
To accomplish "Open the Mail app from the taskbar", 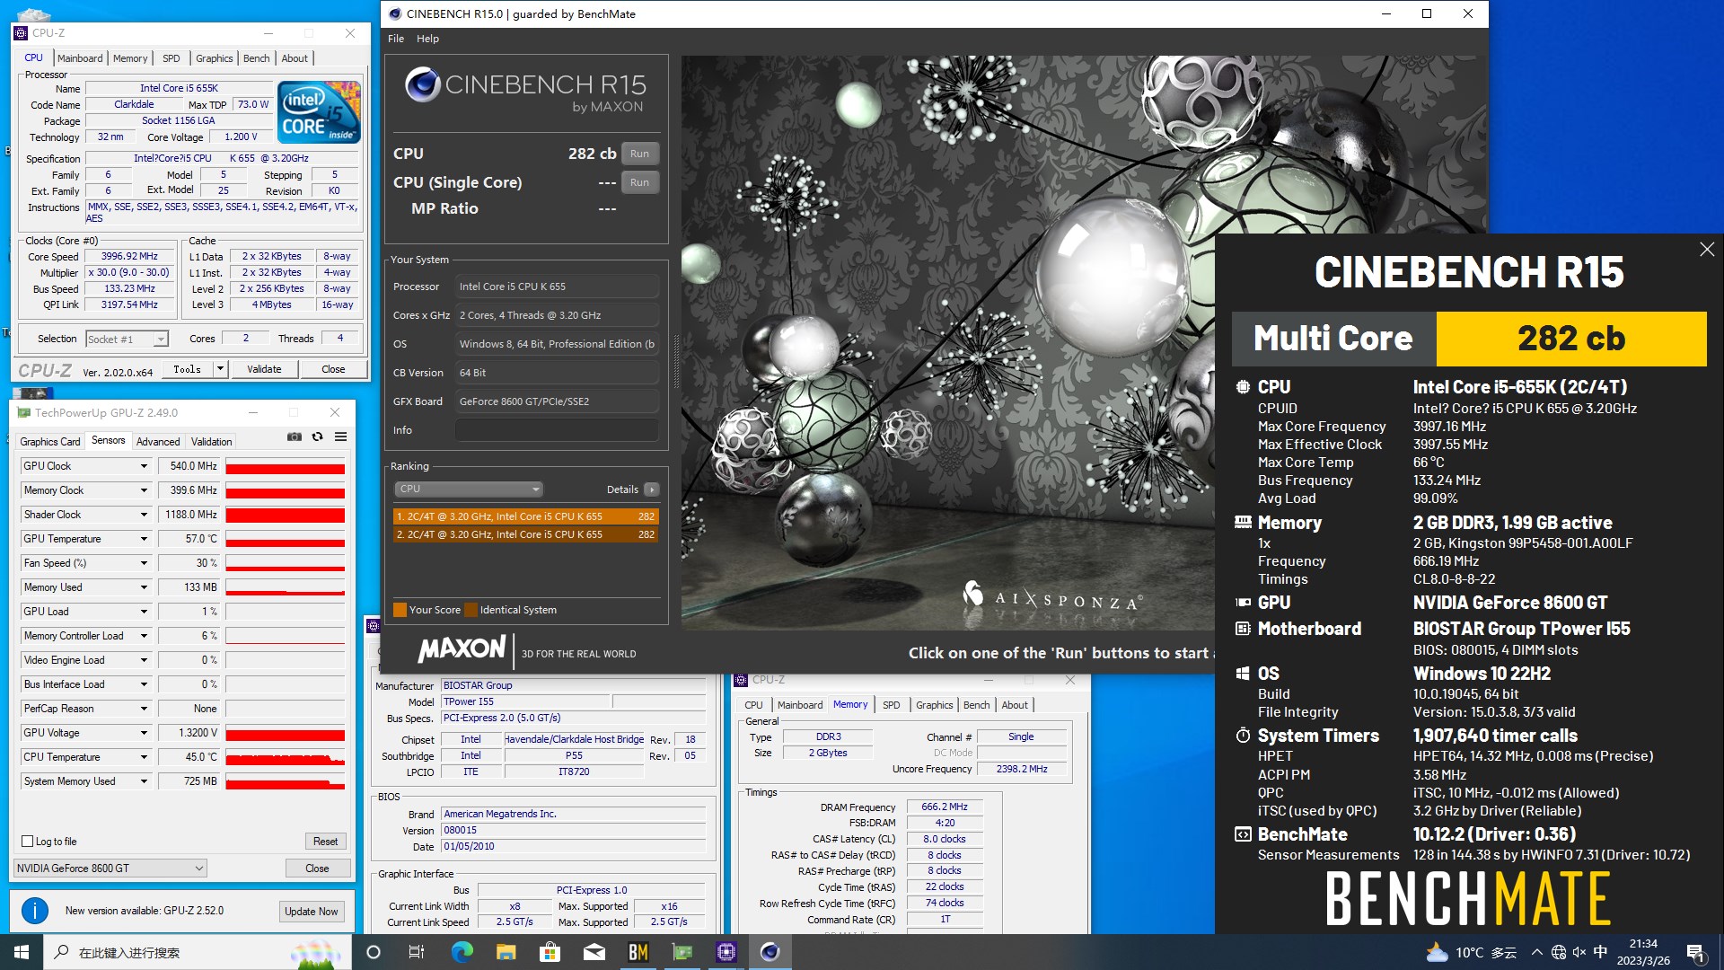I will [x=594, y=952].
